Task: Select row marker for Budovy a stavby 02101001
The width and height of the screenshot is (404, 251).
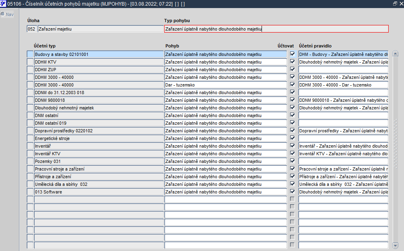Action: coord(30,54)
